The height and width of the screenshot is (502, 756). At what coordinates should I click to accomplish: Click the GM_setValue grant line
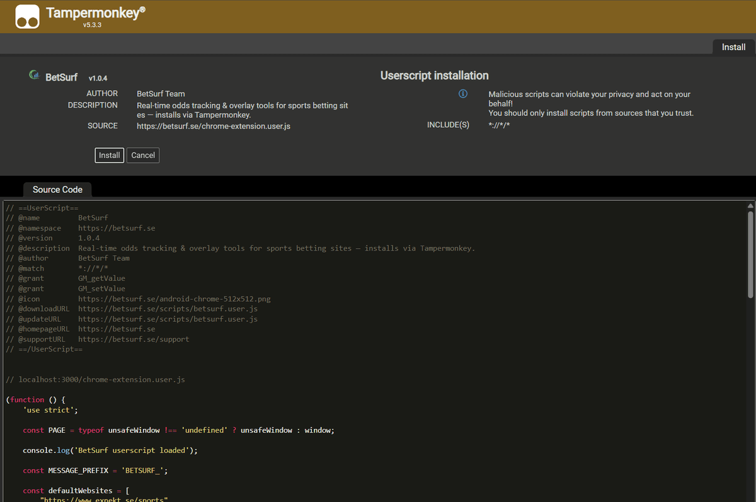(66, 288)
